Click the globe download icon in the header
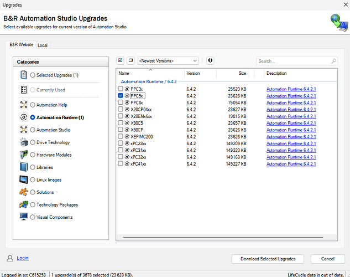 coord(339,23)
